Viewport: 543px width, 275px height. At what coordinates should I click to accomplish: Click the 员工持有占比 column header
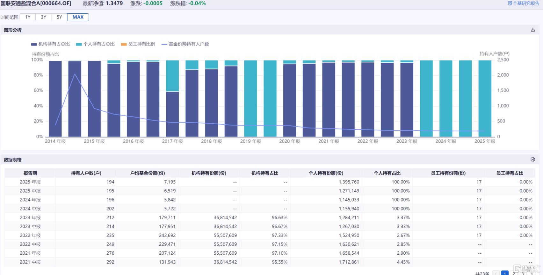click(510, 173)
